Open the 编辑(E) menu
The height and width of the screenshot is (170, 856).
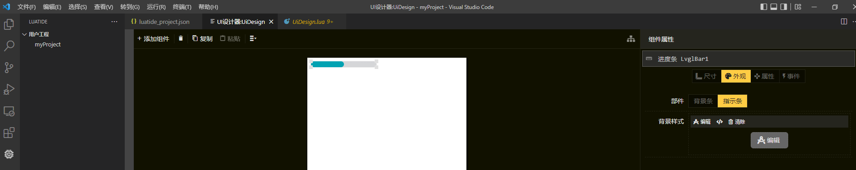pyautogui.click(x=52, y=7)
